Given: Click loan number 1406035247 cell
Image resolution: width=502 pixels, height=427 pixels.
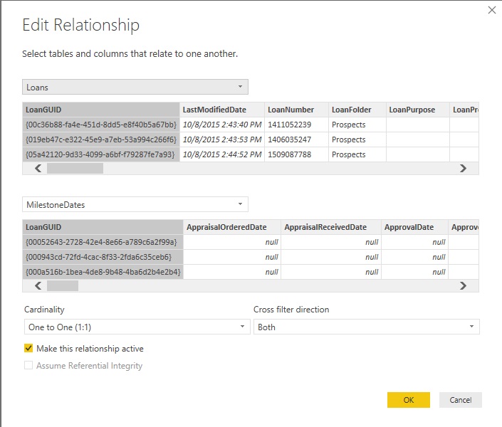Looking at the screenshot, I should click(x=296, y=139).
